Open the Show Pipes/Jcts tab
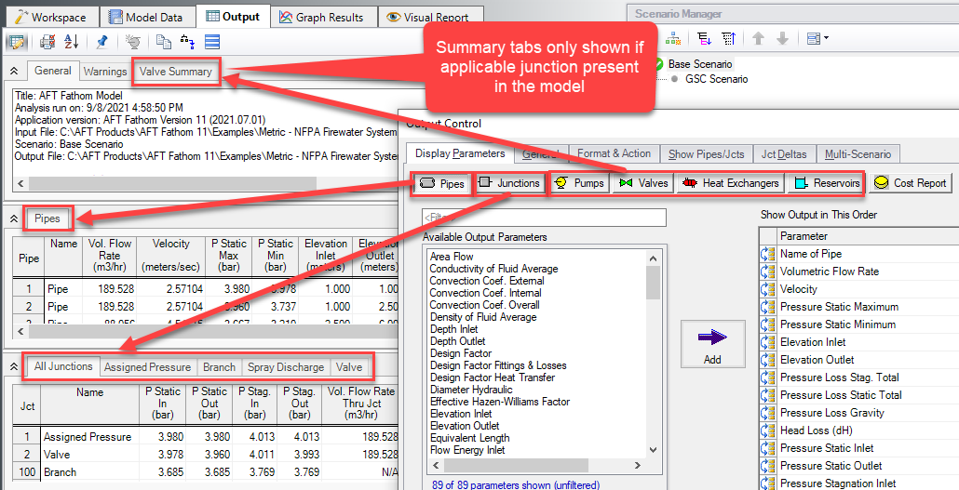The image size is (959, 490). tap(706, 154)
